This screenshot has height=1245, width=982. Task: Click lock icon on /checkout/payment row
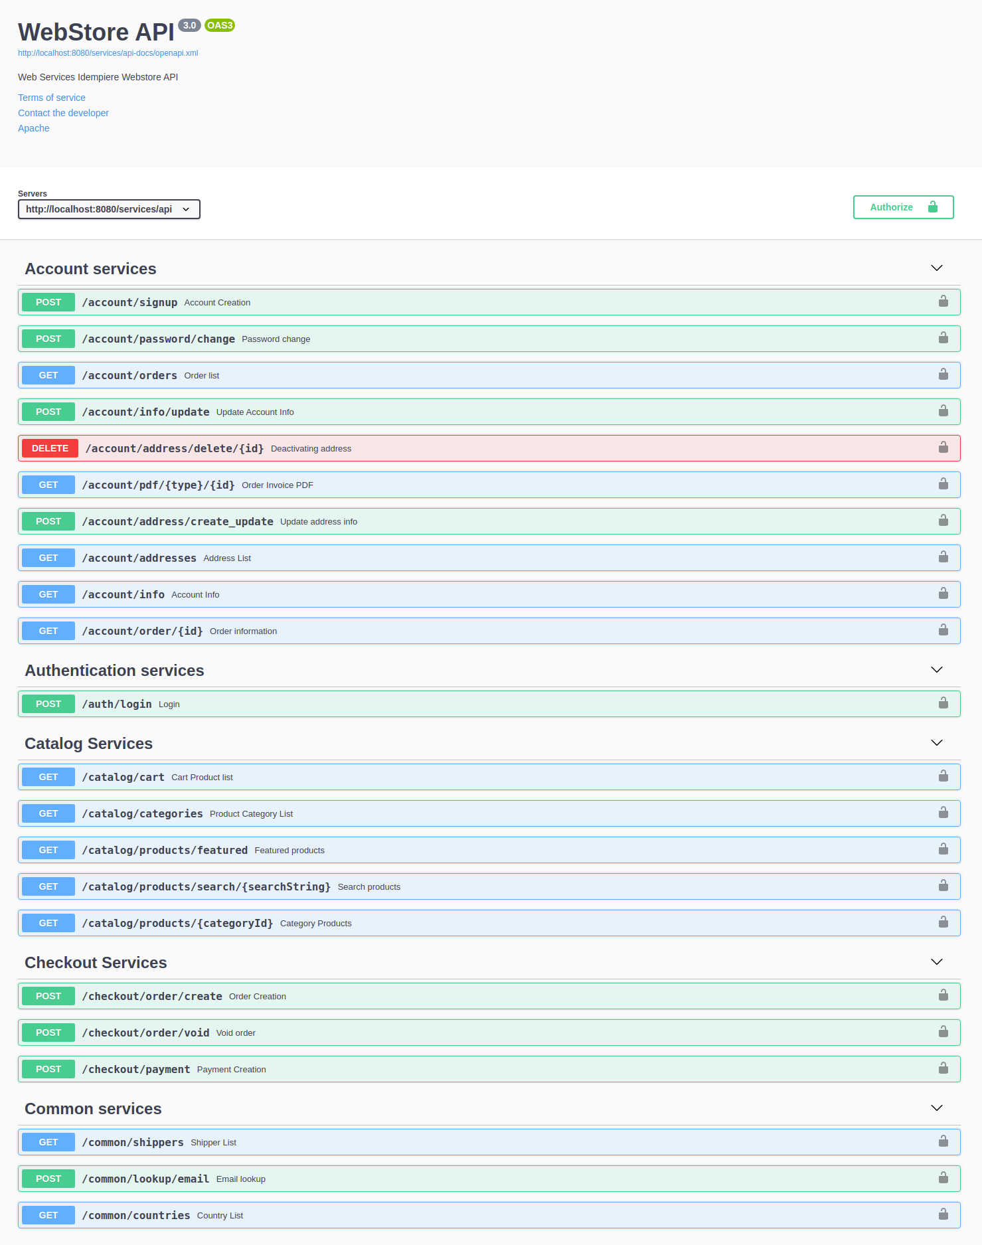coord(943,1068)
